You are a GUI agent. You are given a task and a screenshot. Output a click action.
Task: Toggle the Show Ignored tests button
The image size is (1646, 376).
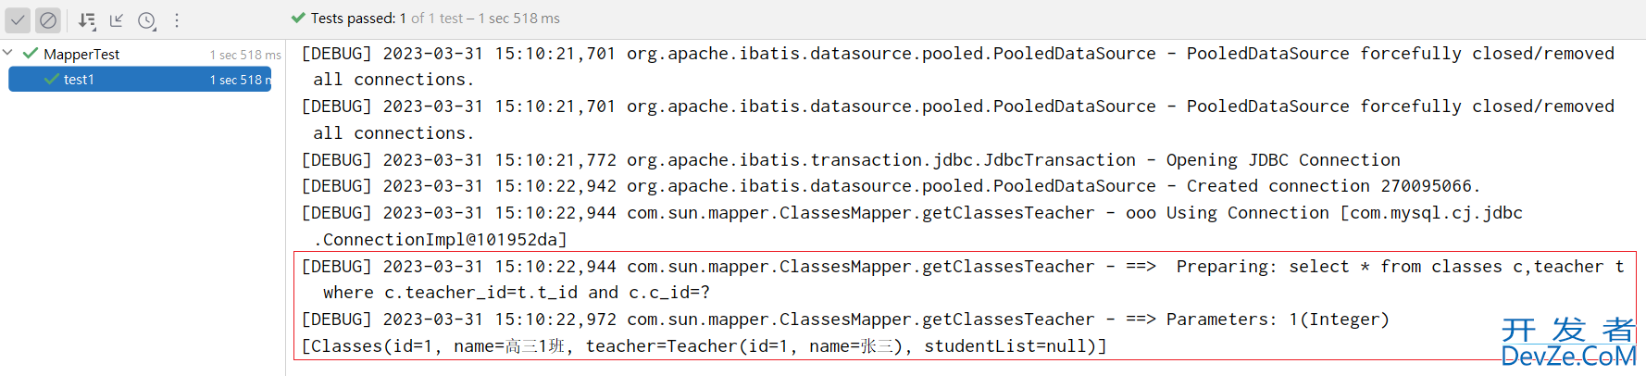[48, 19]
